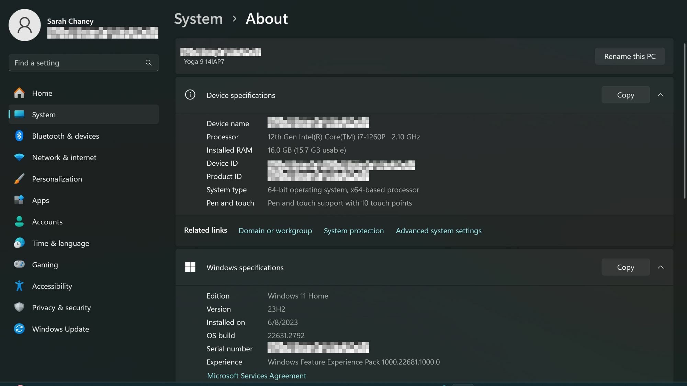The image size is (687, 386).
Task: Open Gaming settings
Action: click(x=45, y=265)
